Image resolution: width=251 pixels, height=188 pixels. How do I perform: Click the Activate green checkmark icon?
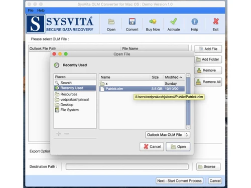click(174, 22)
